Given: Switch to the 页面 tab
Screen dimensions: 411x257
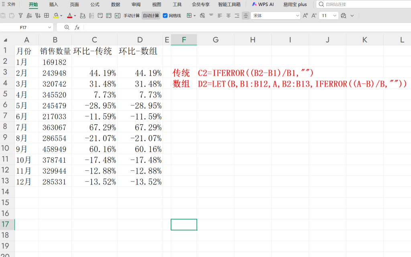Looking at the screenshot, I should 74,4.
